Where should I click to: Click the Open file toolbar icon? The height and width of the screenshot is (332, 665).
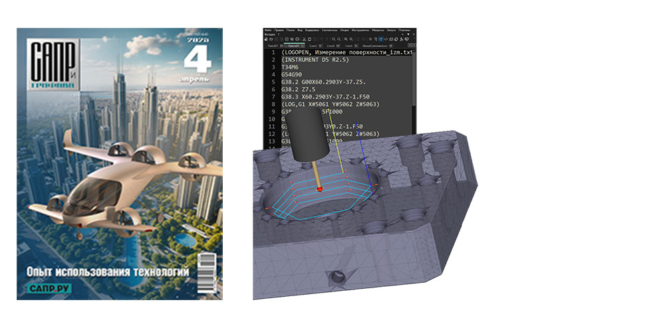pos(271,39)
